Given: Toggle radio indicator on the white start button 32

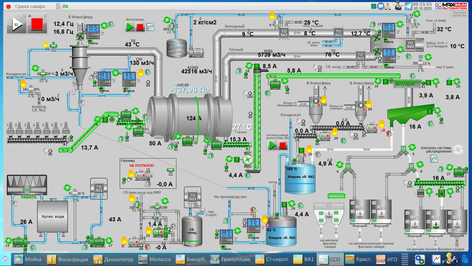Looking at the screenshot, I should (25, 16).
